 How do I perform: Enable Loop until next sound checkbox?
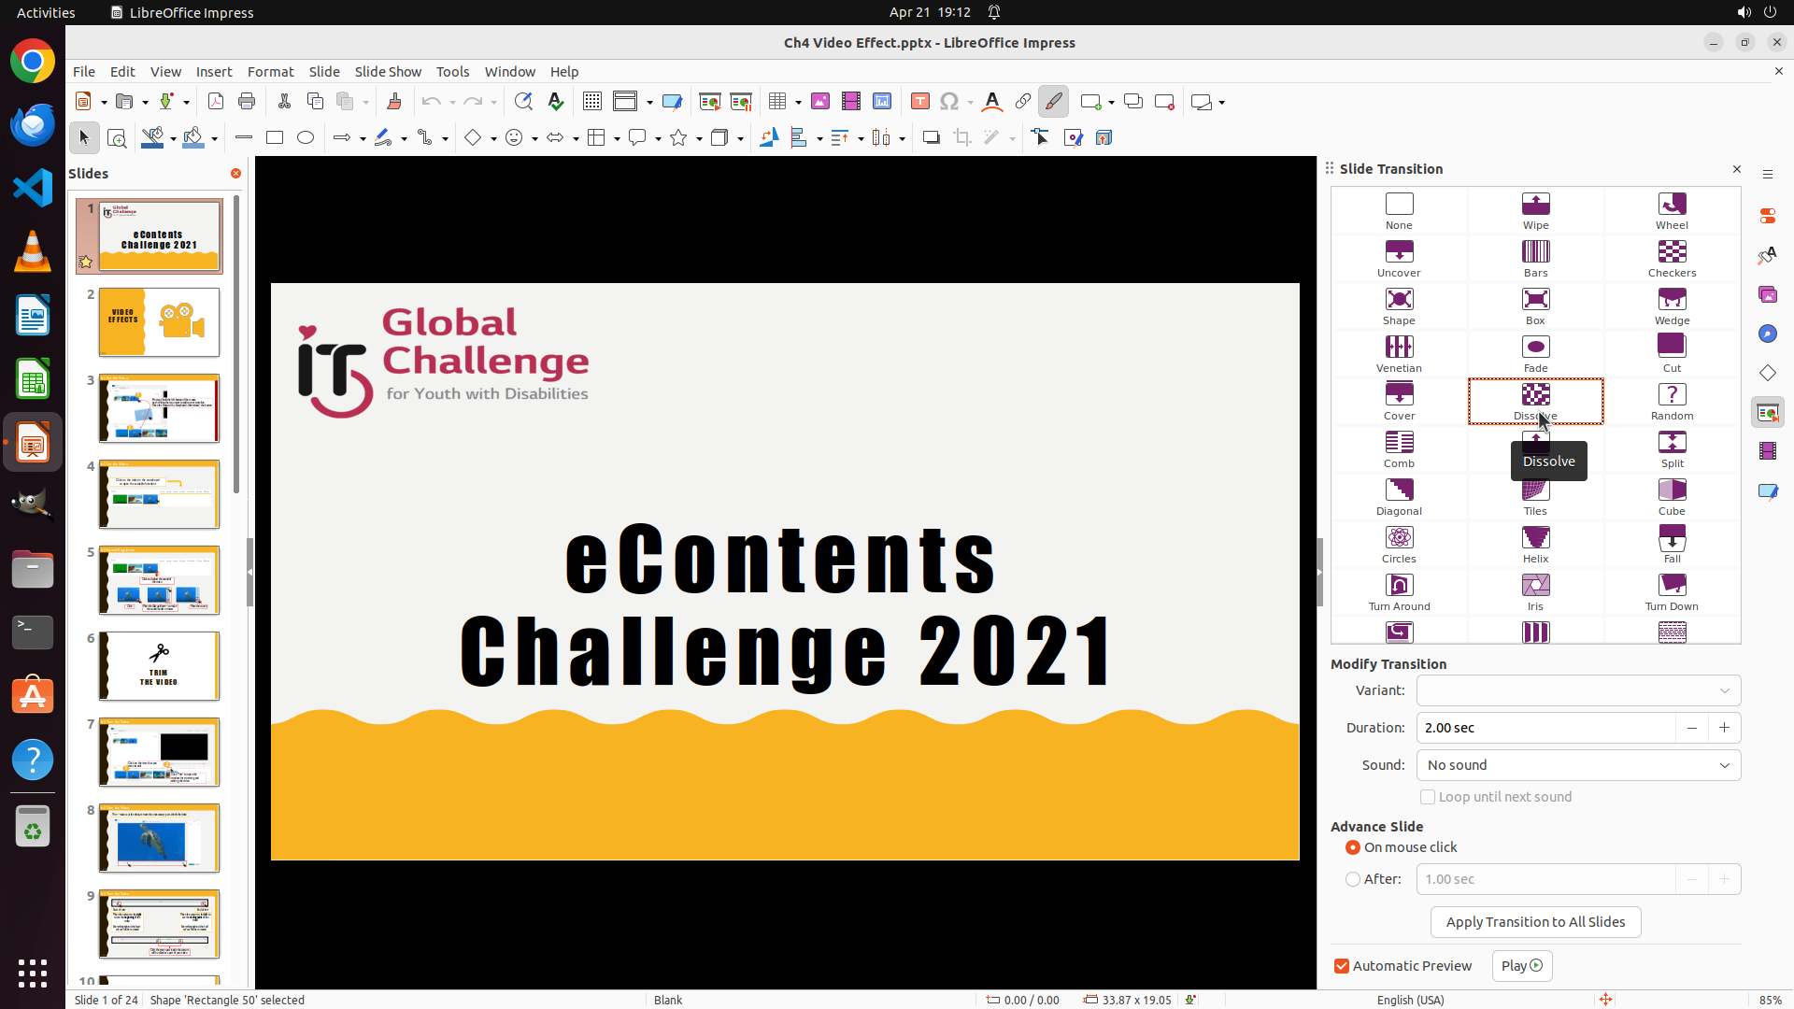pos(1428,797)
